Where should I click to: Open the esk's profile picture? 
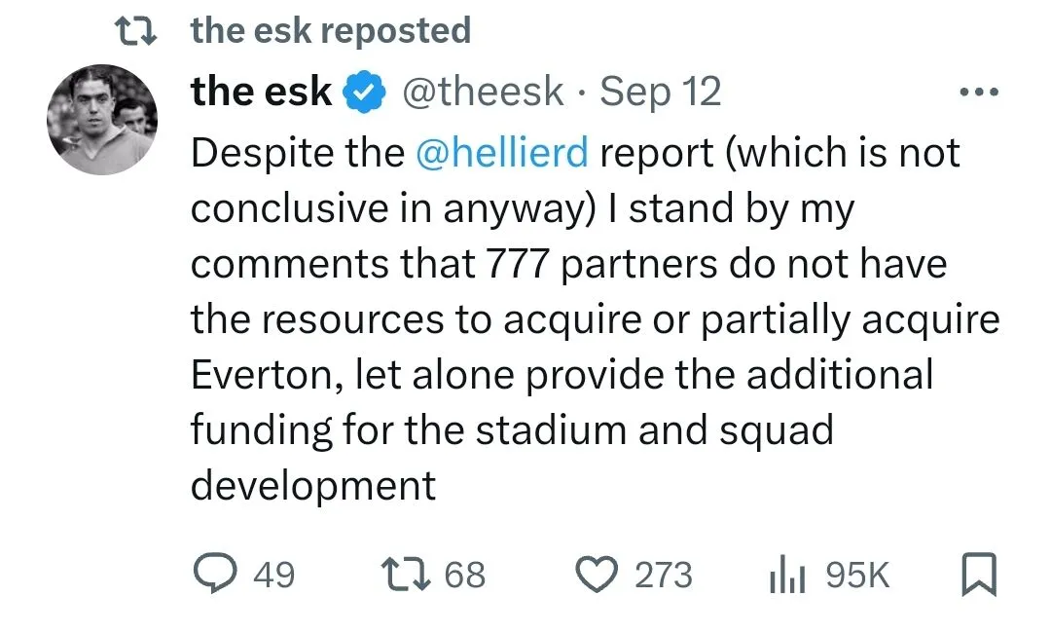tap(101, 121)
